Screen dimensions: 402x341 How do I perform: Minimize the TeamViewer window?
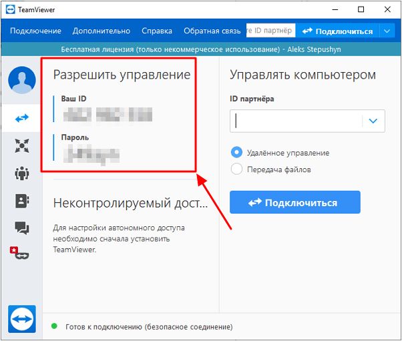335,10
